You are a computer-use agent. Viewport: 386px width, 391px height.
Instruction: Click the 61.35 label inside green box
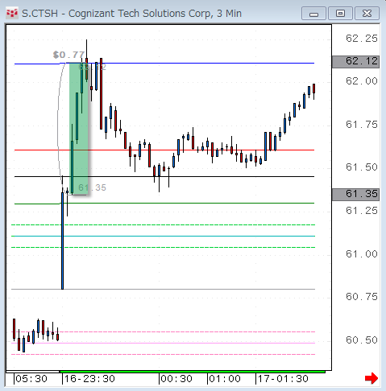[92, 187]
